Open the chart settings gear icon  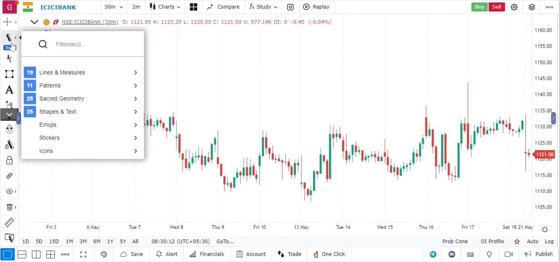coord(514,7)
